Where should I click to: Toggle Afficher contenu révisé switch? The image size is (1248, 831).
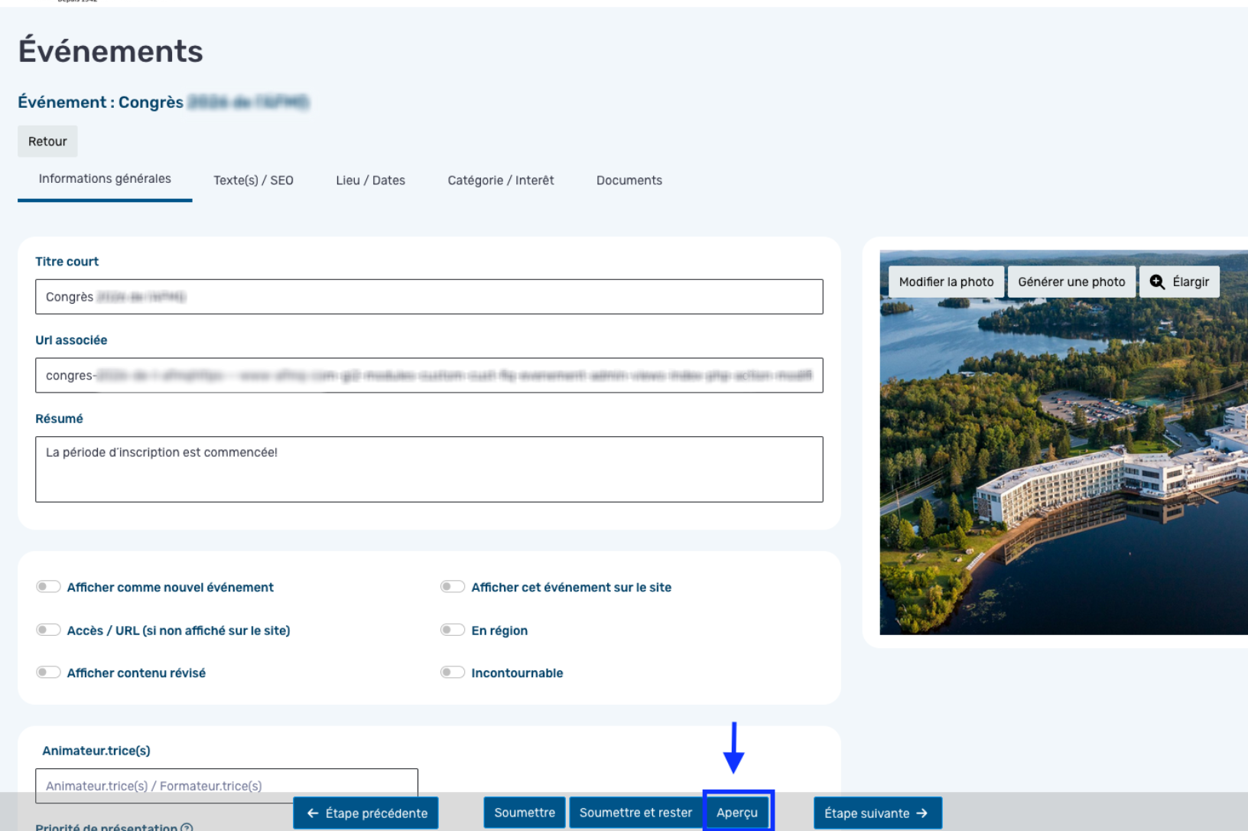[x=48, y=673]
